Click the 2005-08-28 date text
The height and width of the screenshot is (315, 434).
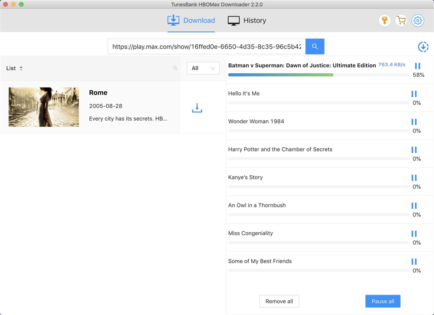[105, 106]
